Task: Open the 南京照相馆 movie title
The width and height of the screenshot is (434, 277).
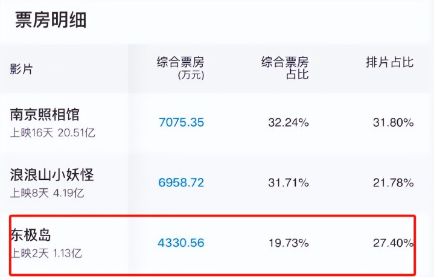Action: point(45,114)
